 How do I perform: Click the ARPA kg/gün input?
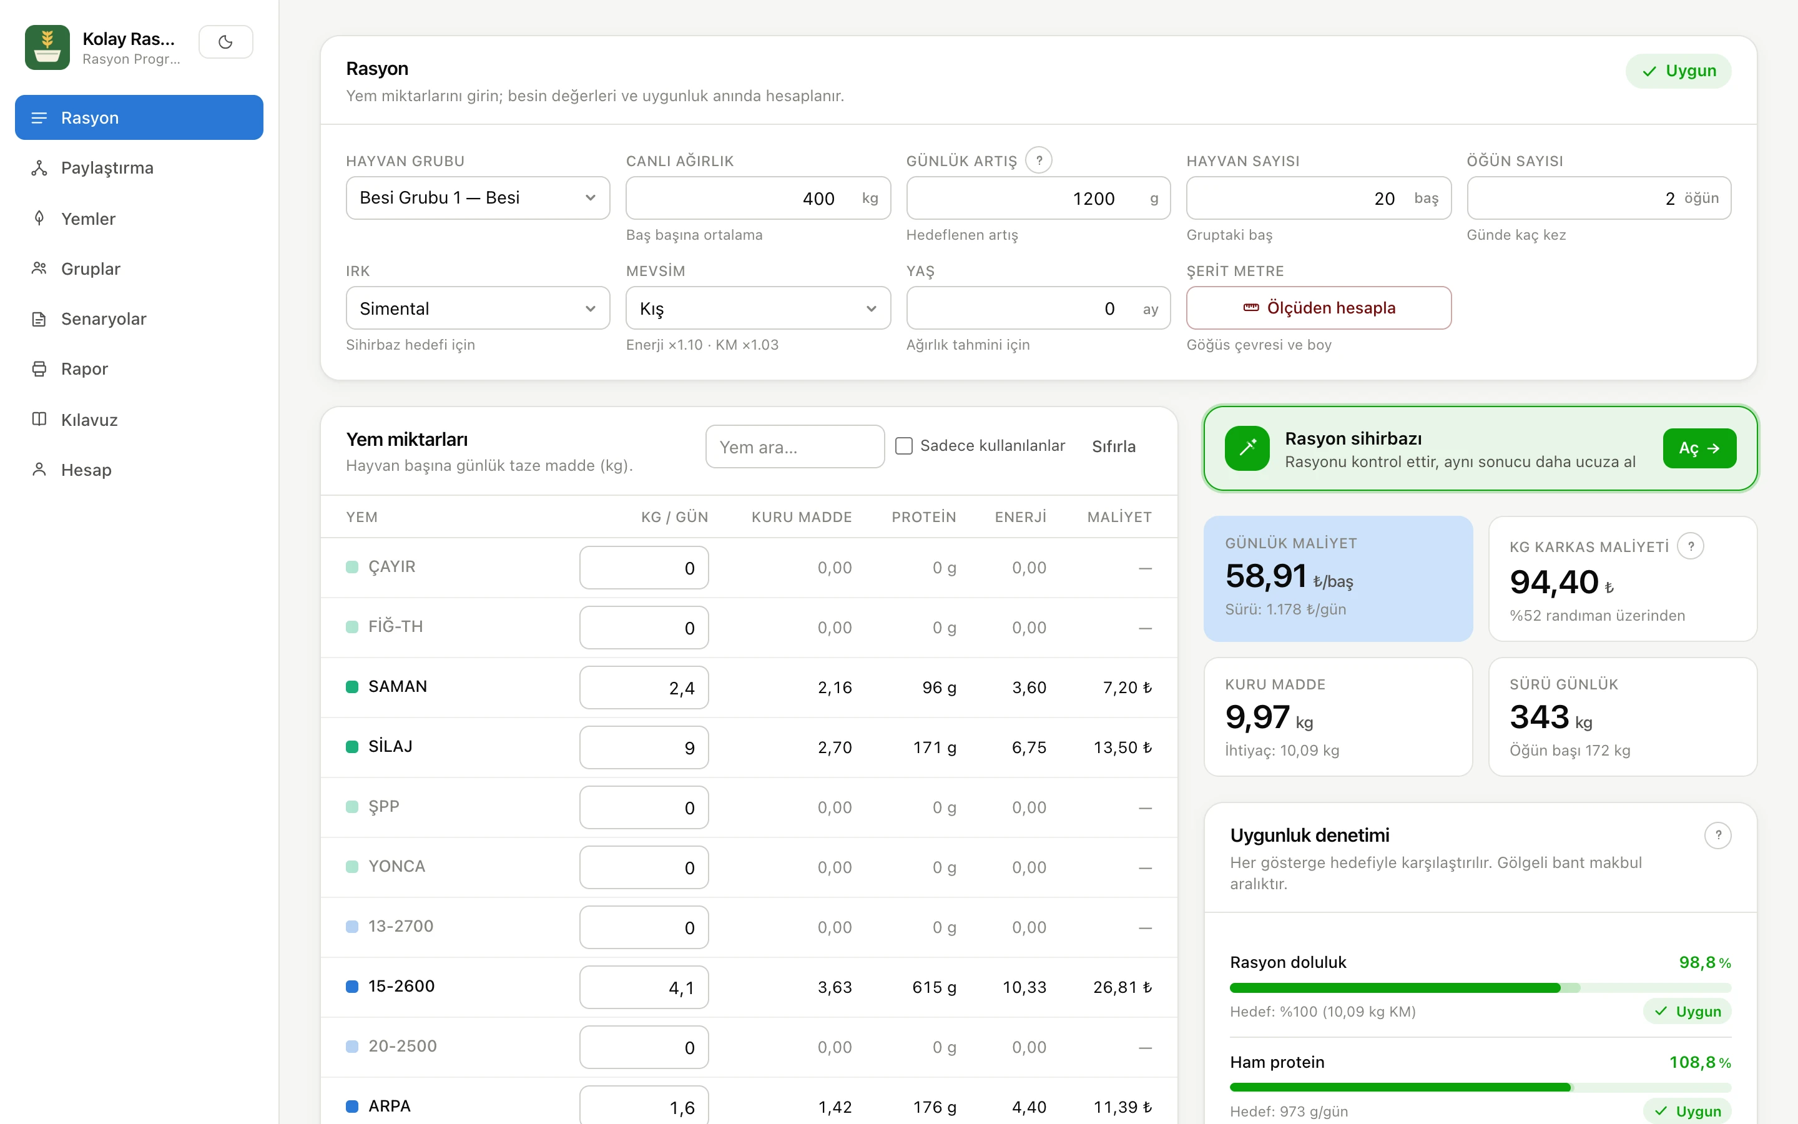click(644, 1106)
